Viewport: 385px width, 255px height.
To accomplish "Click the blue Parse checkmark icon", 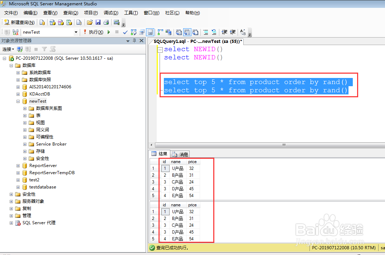I will [x=125, y=32].
